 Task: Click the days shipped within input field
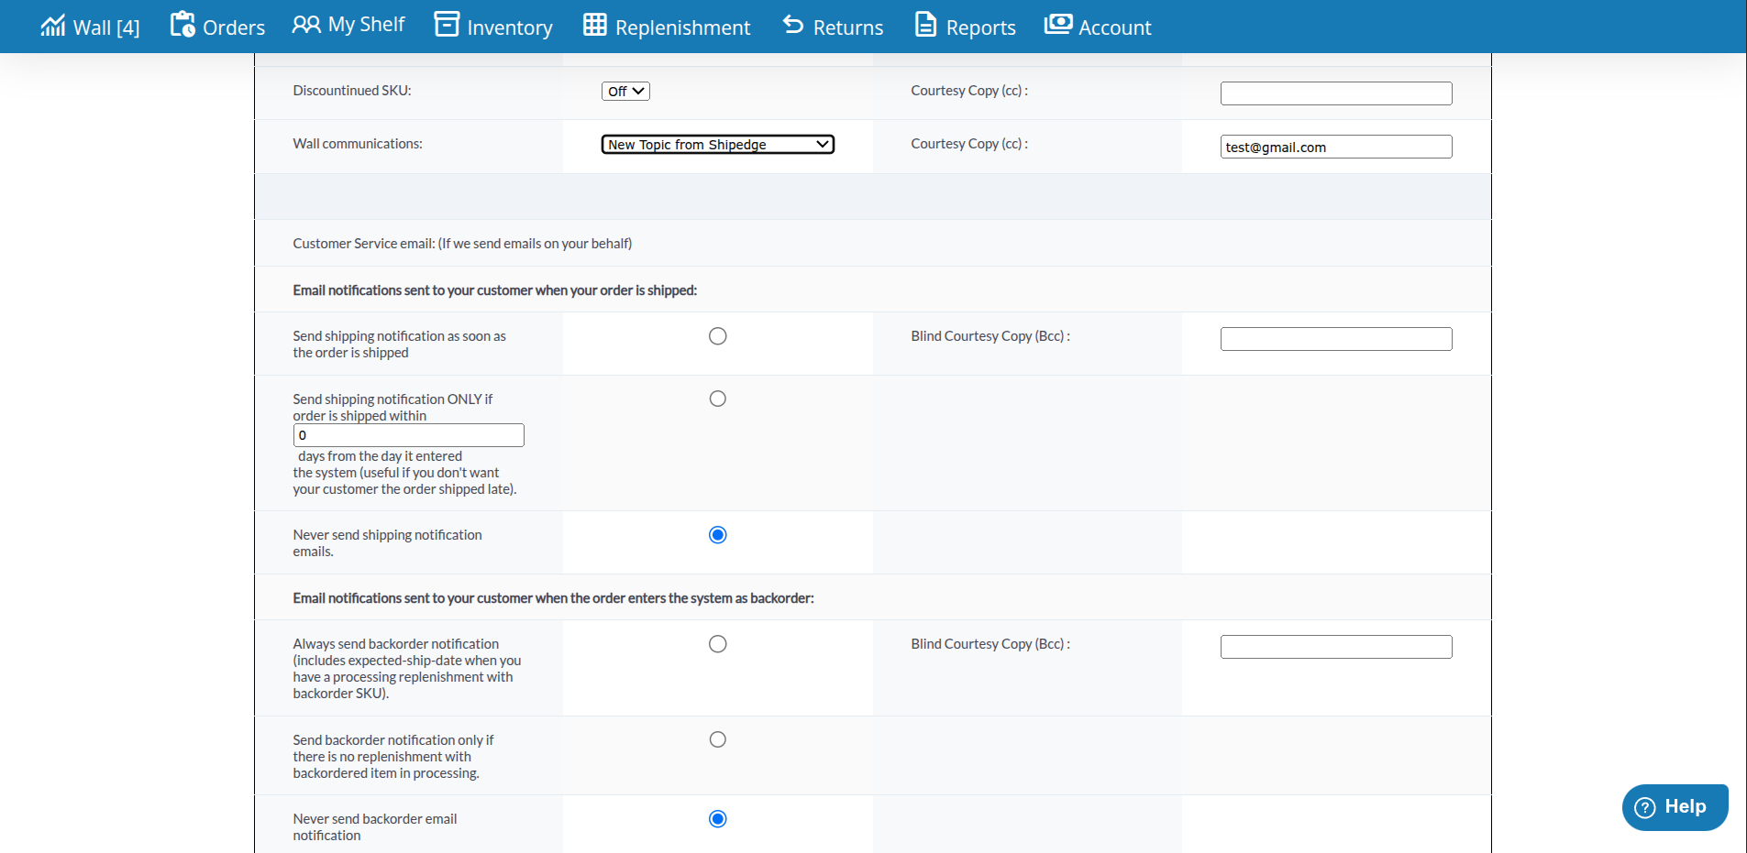[408, 435]
